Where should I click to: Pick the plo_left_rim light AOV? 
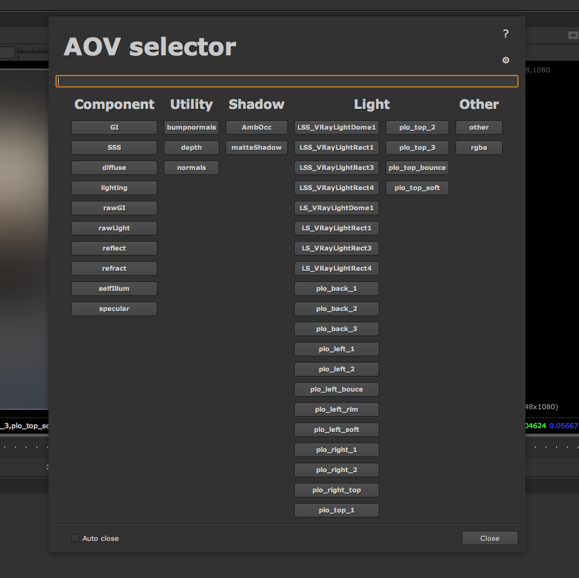tap(336, 410)
